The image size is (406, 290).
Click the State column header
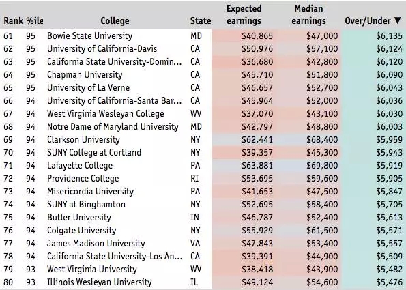(201, 20)
